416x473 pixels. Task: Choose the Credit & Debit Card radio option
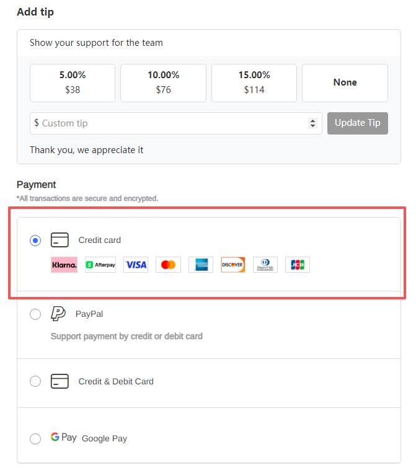pos(35,381)
